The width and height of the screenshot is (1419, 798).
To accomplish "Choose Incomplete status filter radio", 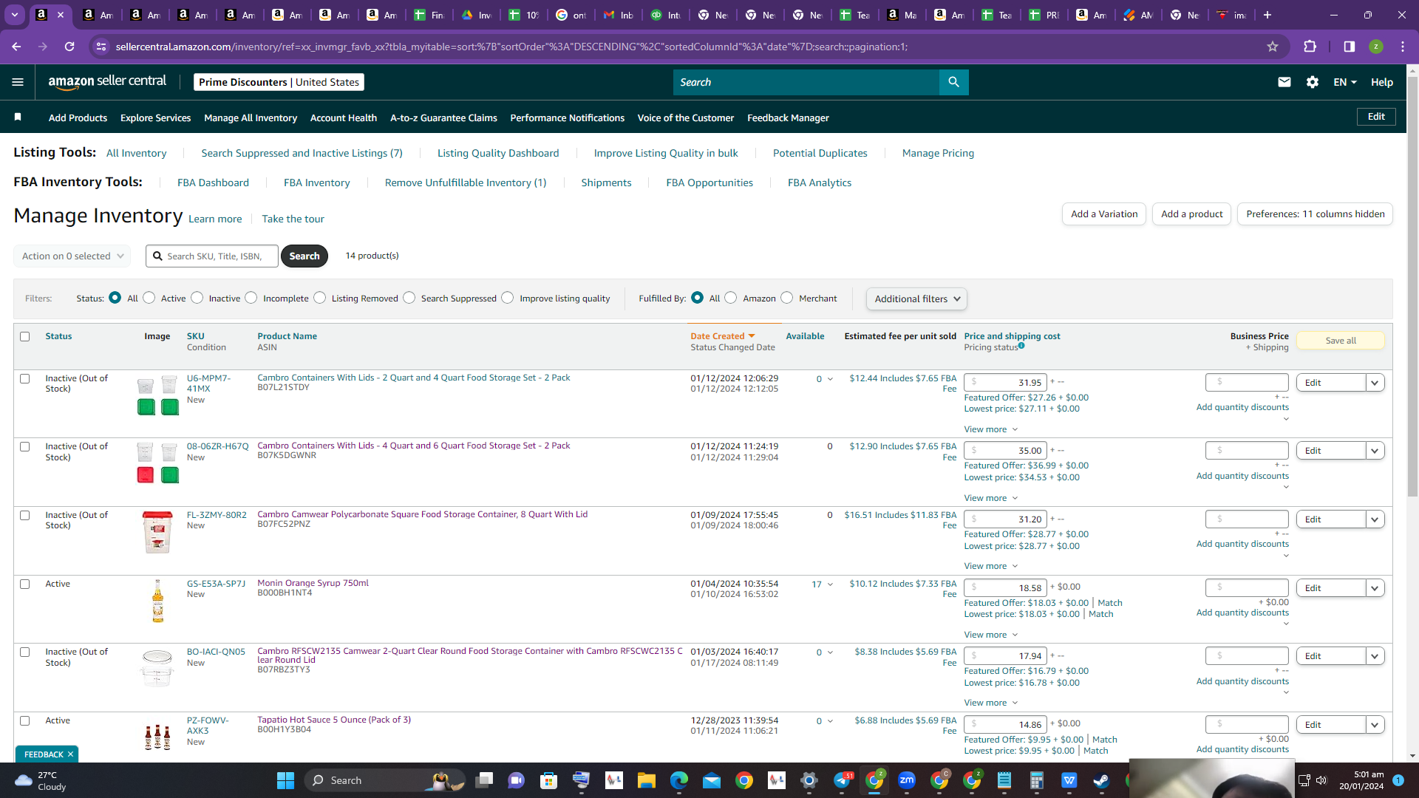I will click(x=251, y=298).
